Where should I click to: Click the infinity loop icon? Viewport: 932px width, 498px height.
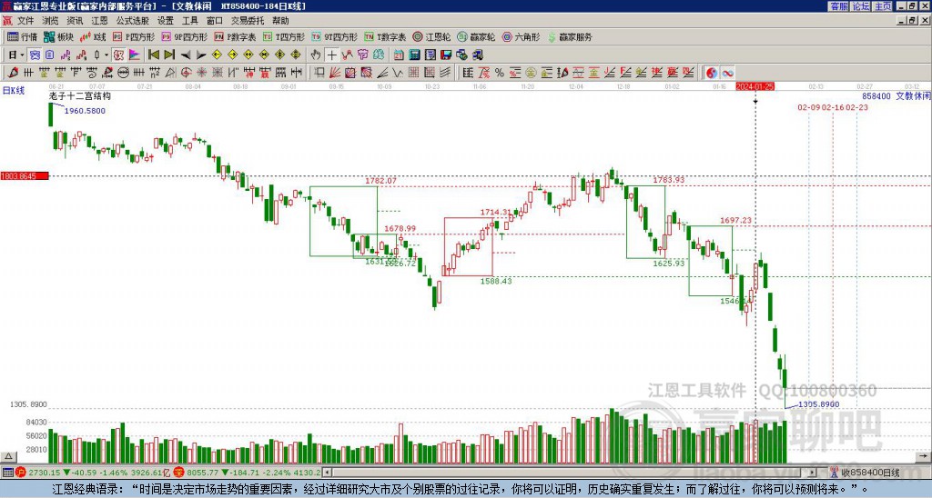(x=727, y=73)
